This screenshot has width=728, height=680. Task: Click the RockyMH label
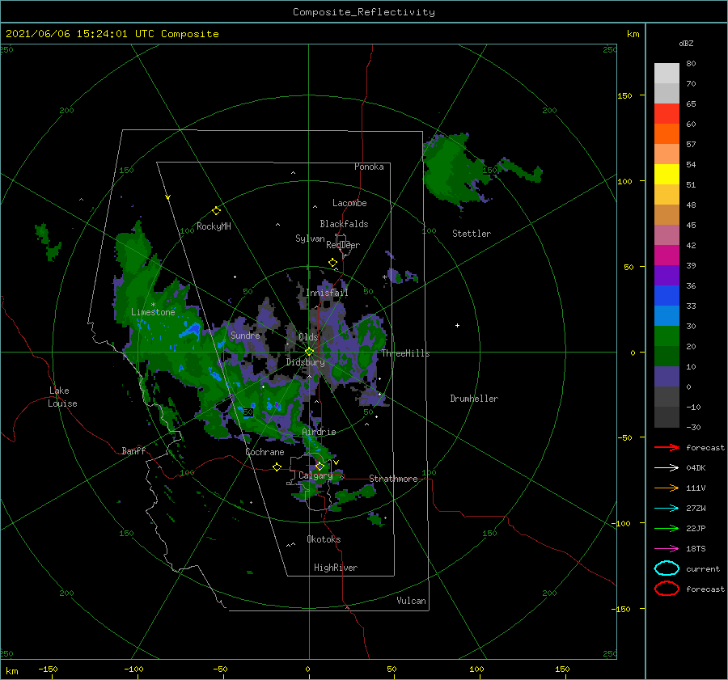pyautogui.click(x=214, y=226)
